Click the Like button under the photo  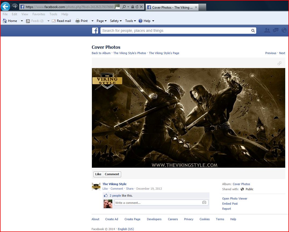click(x=98, y=174)
